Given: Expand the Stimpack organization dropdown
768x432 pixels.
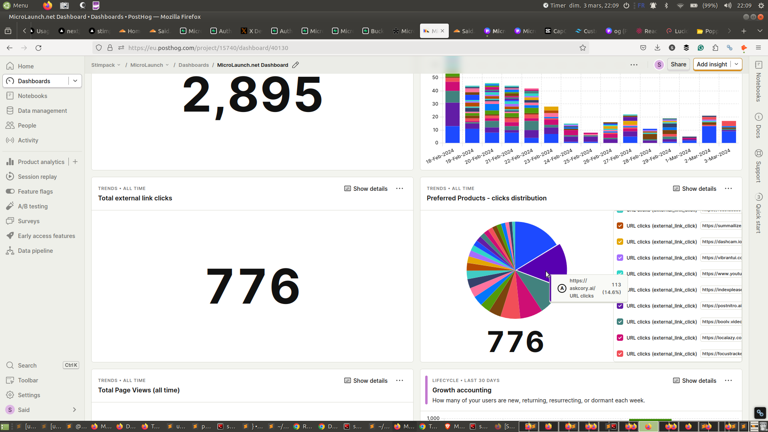Looking at the screenshot, I should pos(106,65).
